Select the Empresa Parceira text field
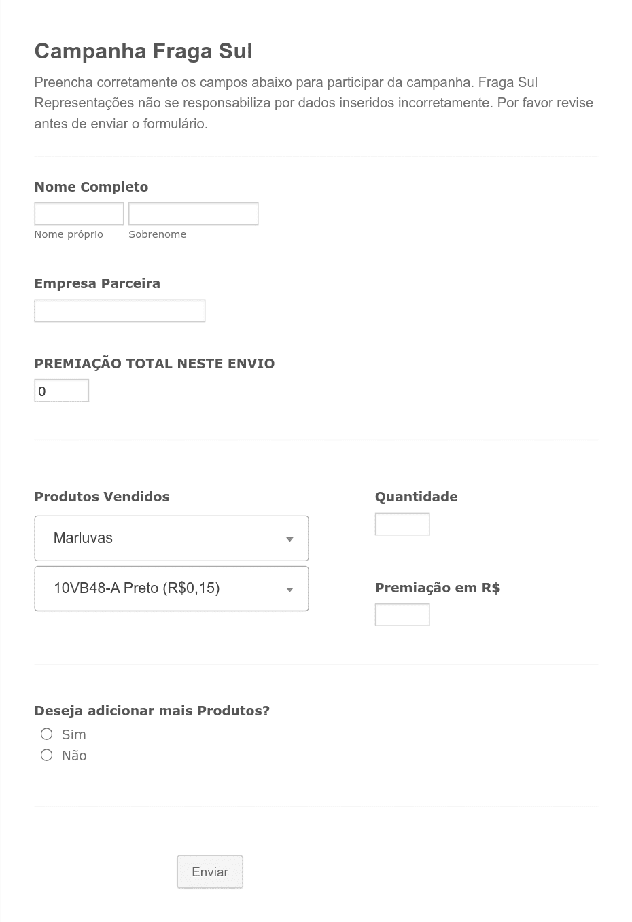This screenshot has width=632, height=922. 120,311
